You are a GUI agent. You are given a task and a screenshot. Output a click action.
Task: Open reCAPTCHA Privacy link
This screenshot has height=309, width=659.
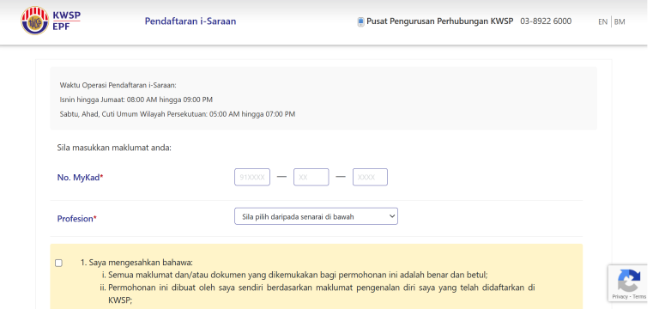(x=620, y=297)
